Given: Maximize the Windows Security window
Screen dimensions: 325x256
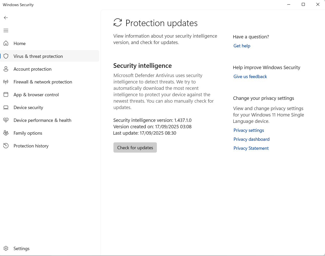Looking at the screenshot, I should tap(303, 4).
